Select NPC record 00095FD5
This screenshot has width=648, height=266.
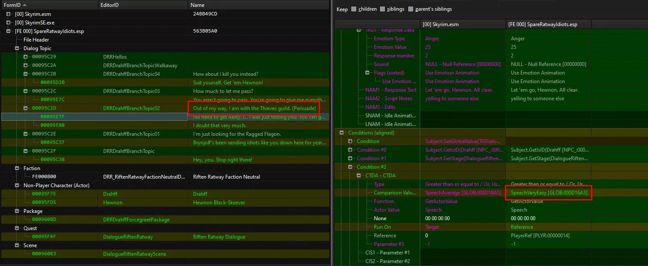165,203
